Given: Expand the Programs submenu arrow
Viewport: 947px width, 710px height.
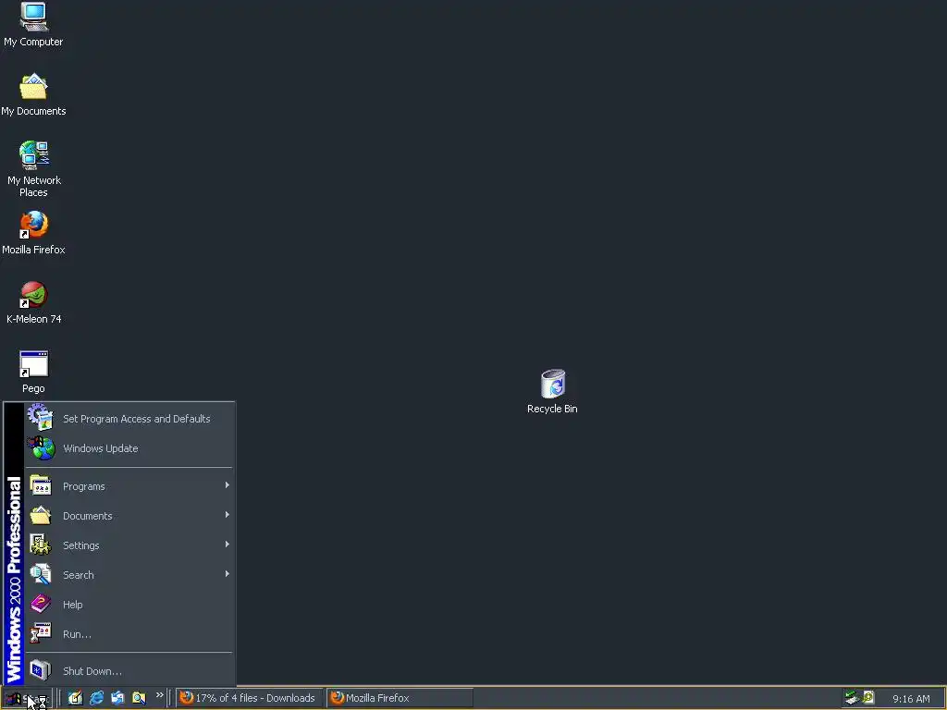Looking at the screenshot, I should [x=228, y=485].
